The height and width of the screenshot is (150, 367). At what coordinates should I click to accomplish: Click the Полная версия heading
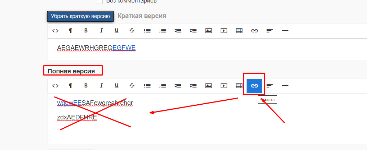(x=71, y=71)
